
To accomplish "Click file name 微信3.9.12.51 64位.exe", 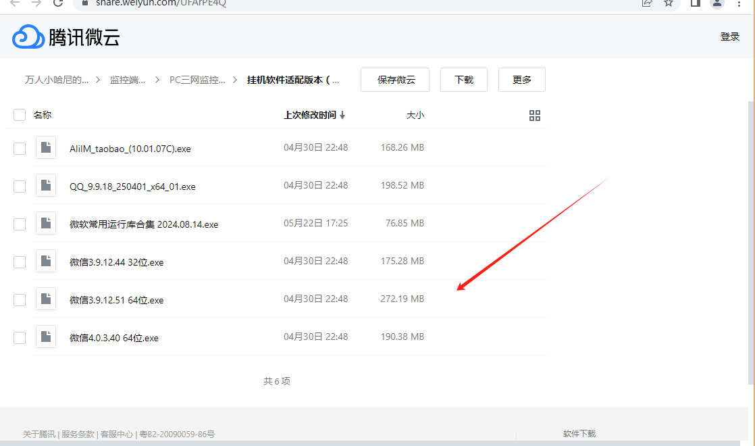I will click(117, 300).
